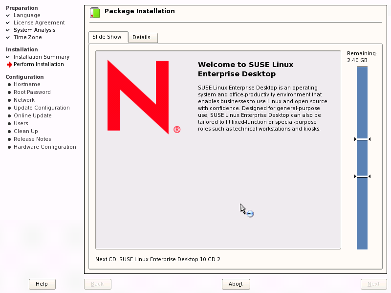Image resolution: width=391 pixels, height=293 pixels.
Task: Click the lower CD marker on progress bar
Action: [362, 177]
